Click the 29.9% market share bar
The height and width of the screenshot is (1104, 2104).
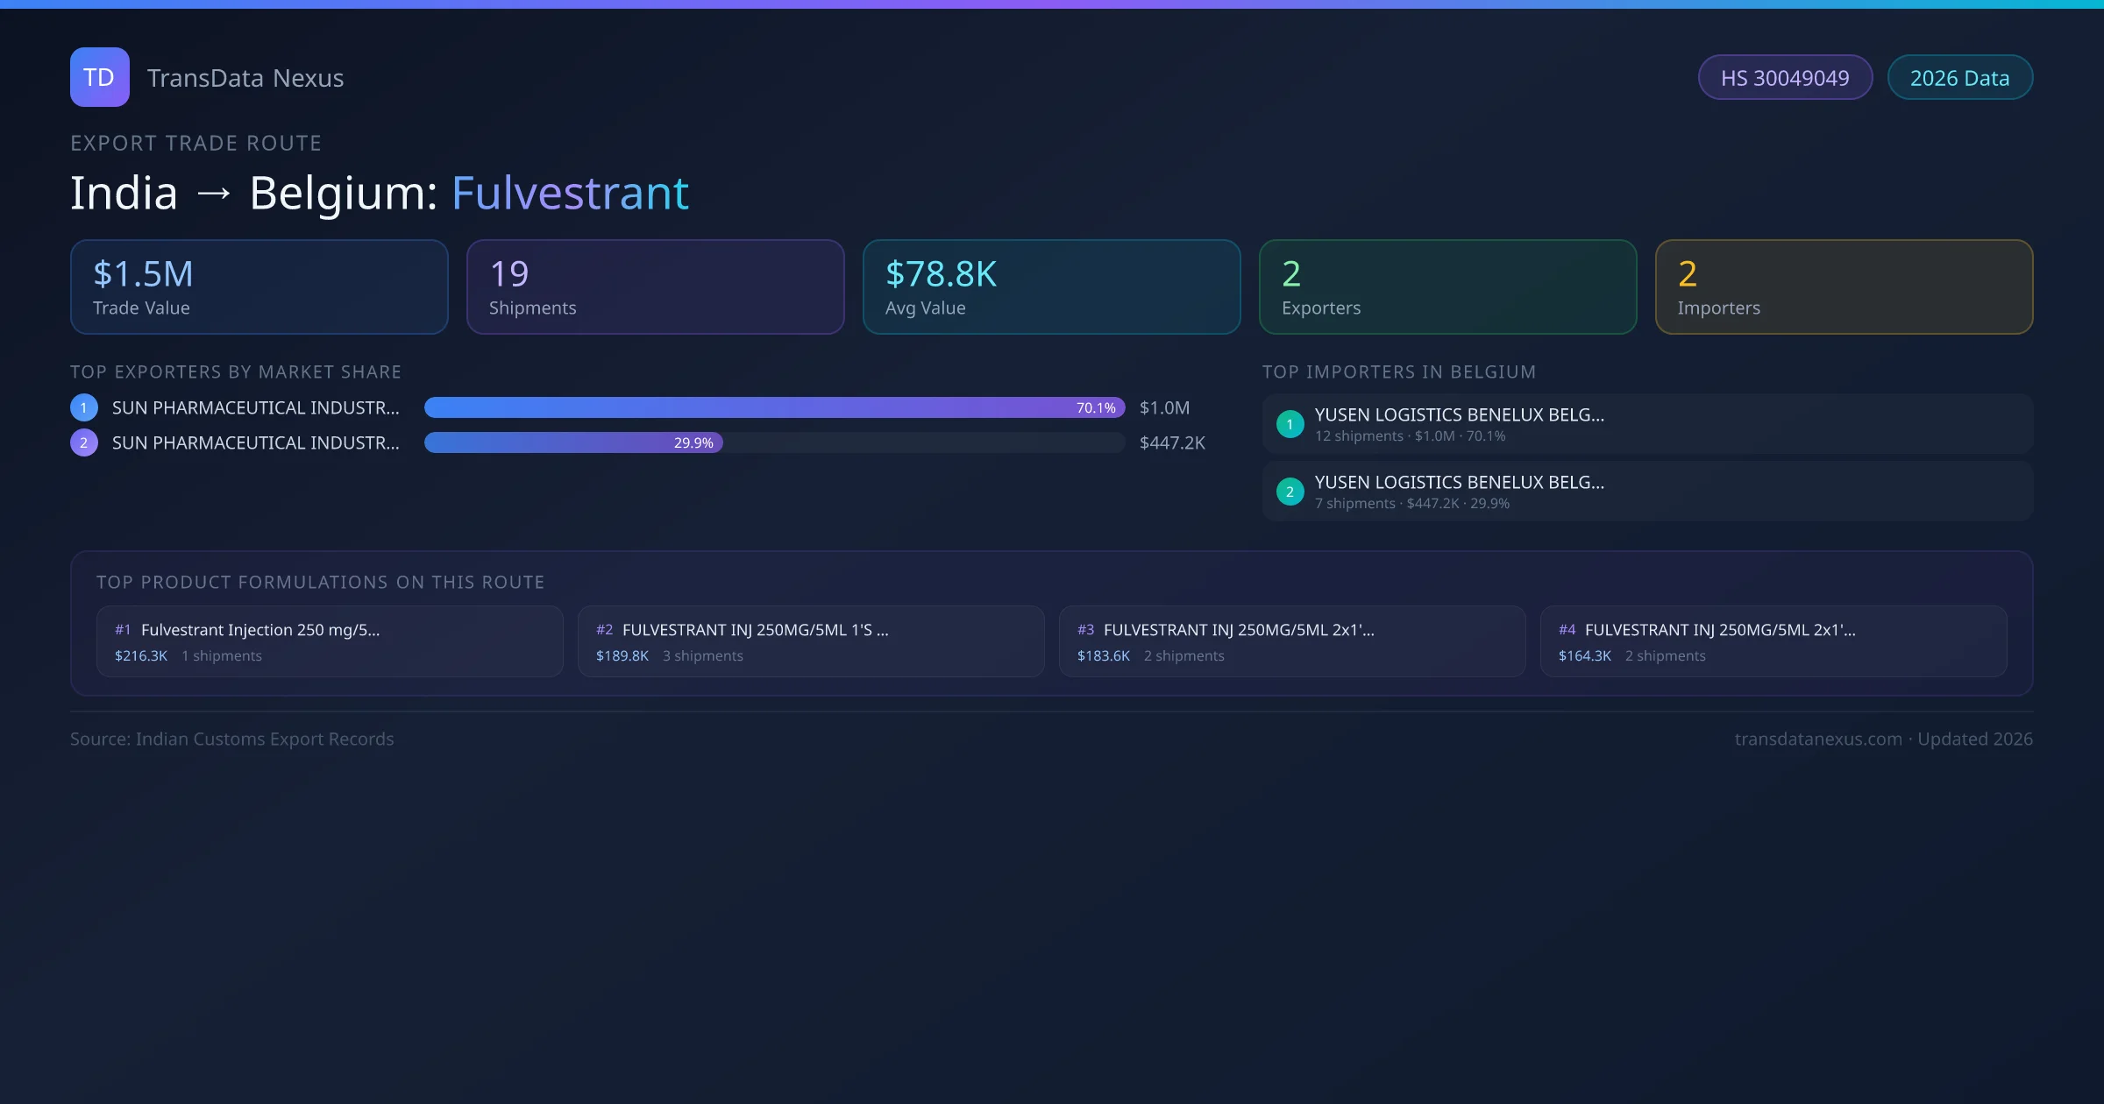pyautogui.click(x=573, y=442)
